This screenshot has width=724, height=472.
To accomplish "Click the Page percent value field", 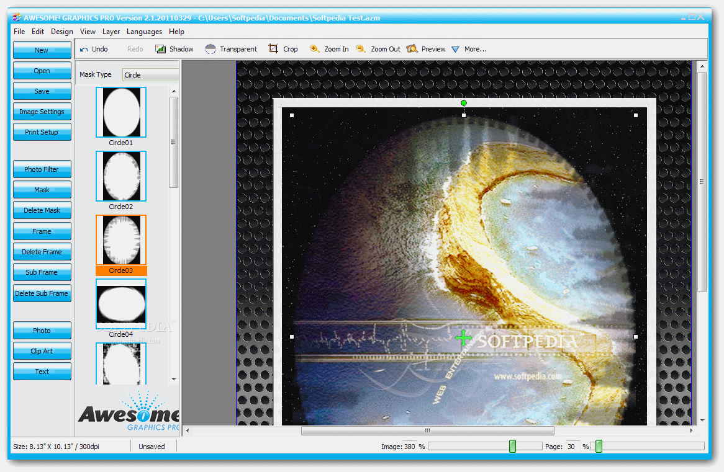I will 574,447.
